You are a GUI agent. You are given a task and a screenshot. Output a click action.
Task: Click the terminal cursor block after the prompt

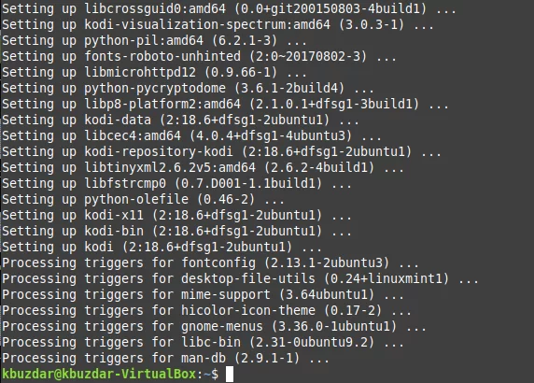[x=230, y=374]
